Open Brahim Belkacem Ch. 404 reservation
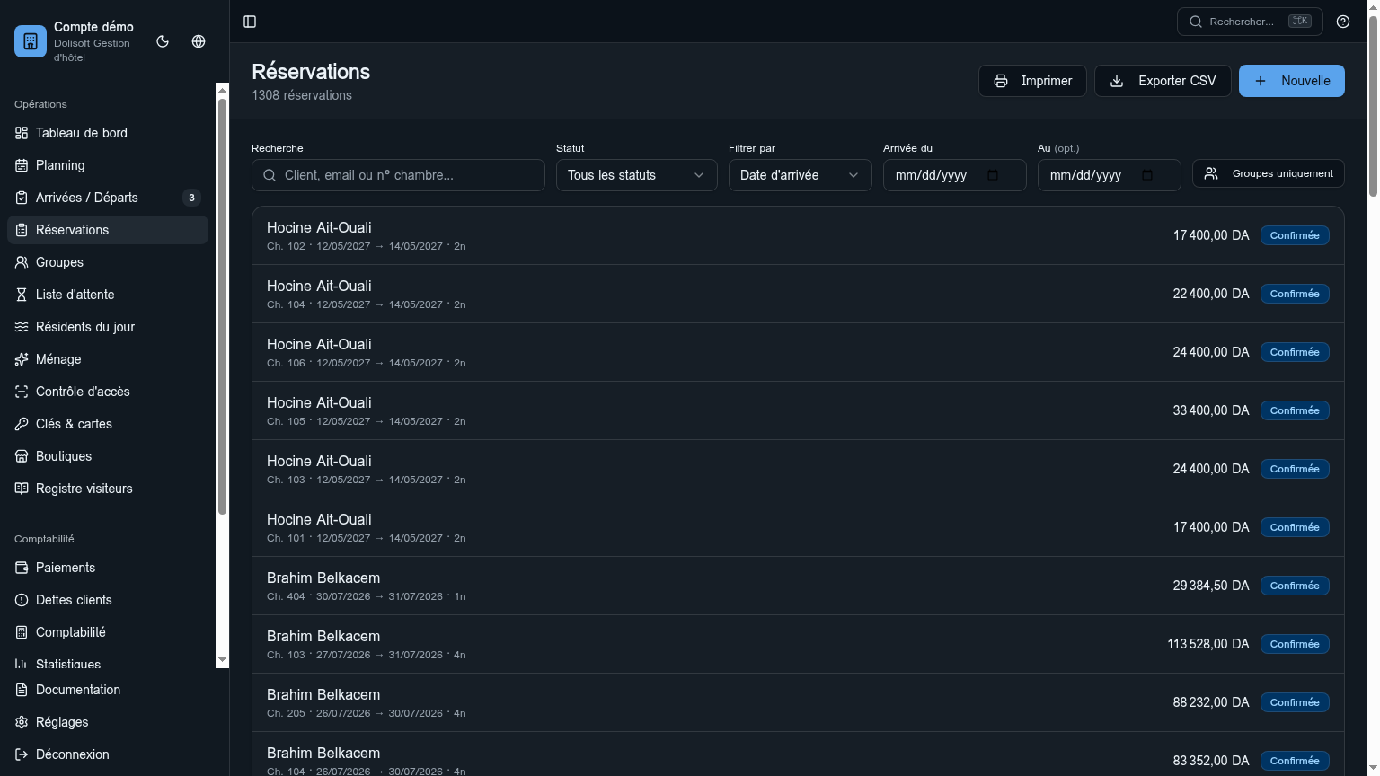Screen dimensions: 1380x776 click(798, 586)
